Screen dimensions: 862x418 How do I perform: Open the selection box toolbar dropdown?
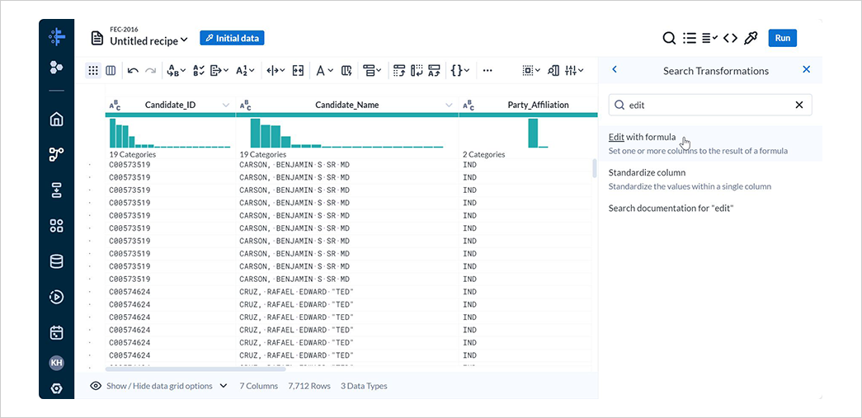pyautogui.click(x=531, y=70)
